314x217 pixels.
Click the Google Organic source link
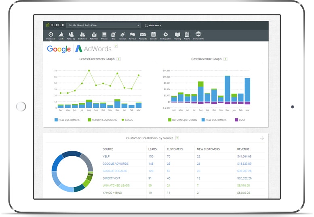coord(115,171)
